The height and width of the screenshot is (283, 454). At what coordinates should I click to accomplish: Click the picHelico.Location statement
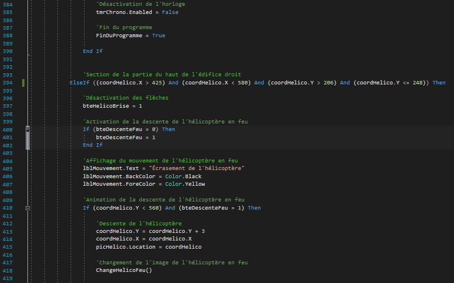click(149, 247)
